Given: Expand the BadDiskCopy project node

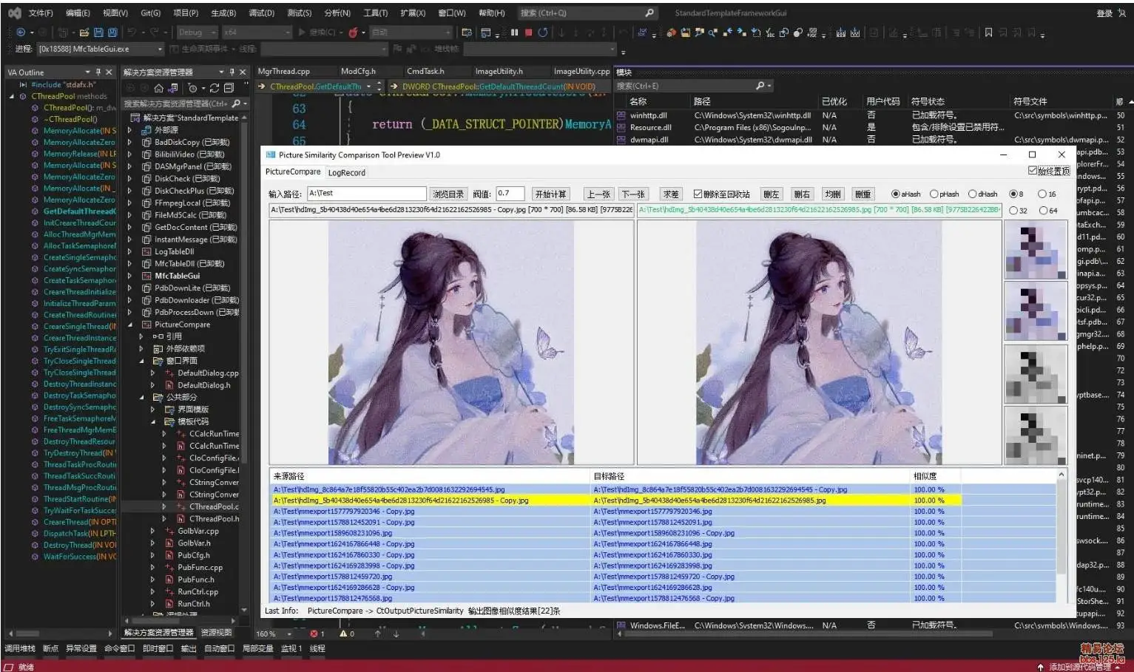Looking at the screenshot, I should click(x=130, y=142).
